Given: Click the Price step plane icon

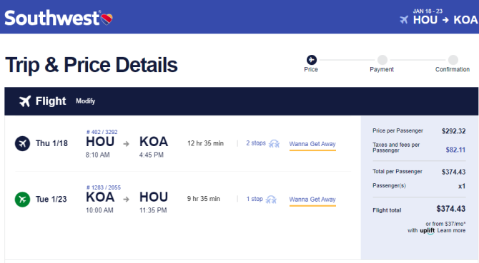Looking at the screenshot, I should (311, 60).
